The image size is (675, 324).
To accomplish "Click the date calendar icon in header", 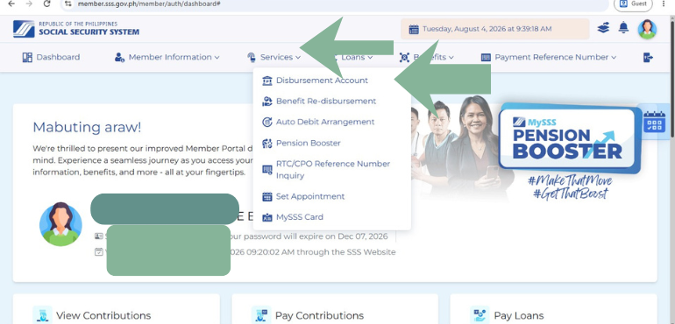I will click(413, 29).
